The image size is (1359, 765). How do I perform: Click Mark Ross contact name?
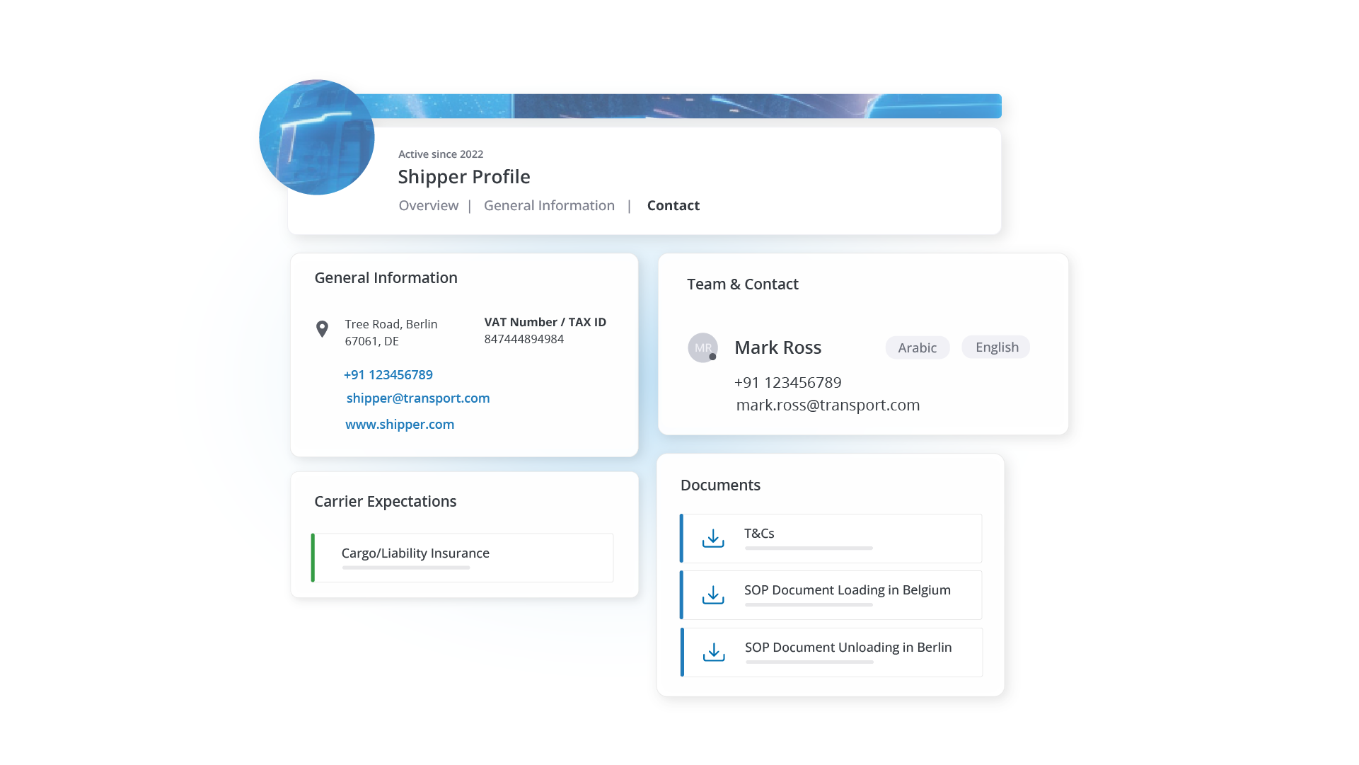777,347
